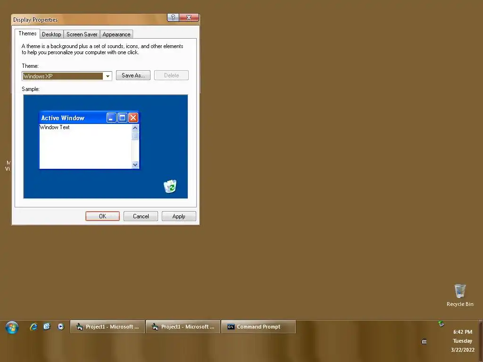Image resolution: width=483 pixels, height=362 pixels.
Task: Click the sample window red close button
Action: 133,117
